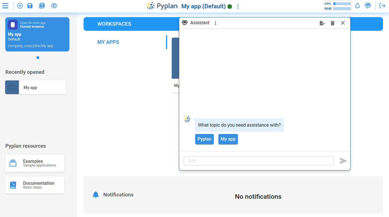Open the notifications bell in header

(358, 6)
